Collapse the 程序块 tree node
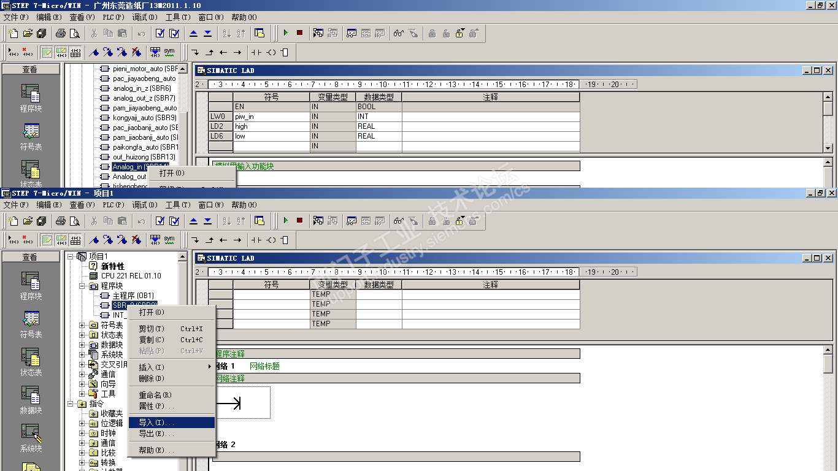The height and width of the screenshot is (471, 838). [83, 286]
